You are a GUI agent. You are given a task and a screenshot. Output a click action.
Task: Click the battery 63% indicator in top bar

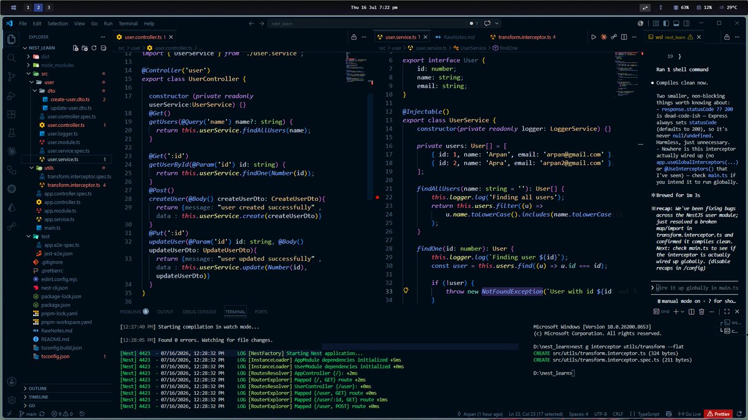[681, 7]
